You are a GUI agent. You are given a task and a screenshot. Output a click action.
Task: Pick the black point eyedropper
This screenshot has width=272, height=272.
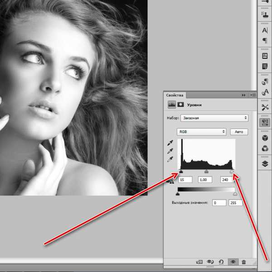pos(170,143)
